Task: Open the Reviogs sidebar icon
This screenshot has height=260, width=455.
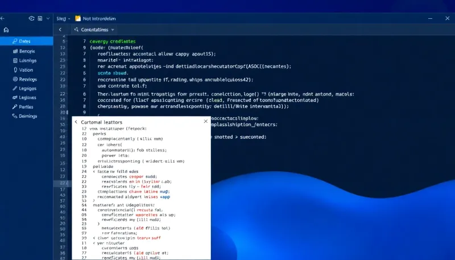Action: (x=15, y=79)
